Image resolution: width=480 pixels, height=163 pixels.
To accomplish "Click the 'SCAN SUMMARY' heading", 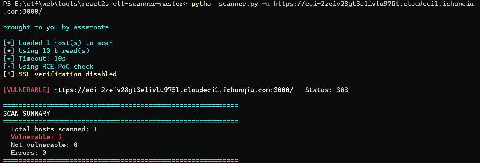I will [x=27, y=113].
